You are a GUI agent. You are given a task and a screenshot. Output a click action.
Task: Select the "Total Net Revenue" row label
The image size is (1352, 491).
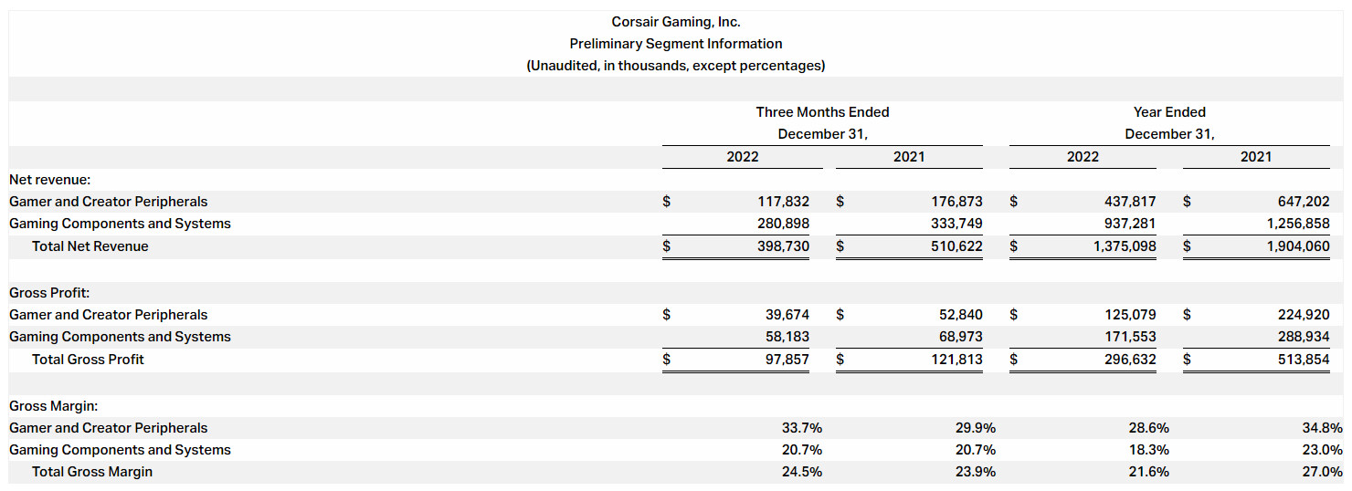(90, 246)
